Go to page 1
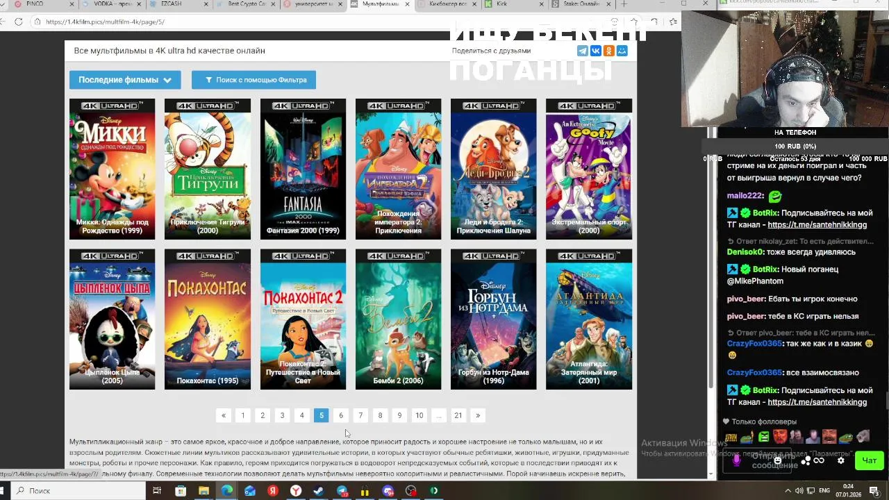Image resolution: width=889 pixels, height=500 pixels. [243, 415]
